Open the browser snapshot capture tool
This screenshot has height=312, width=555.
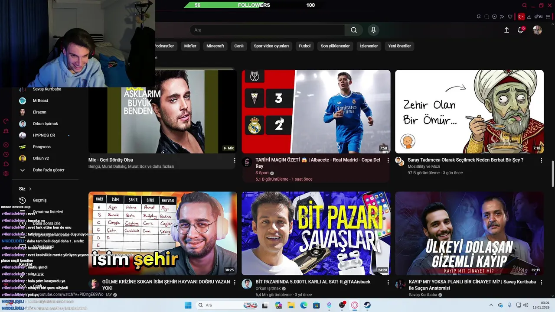pos(486,16)
